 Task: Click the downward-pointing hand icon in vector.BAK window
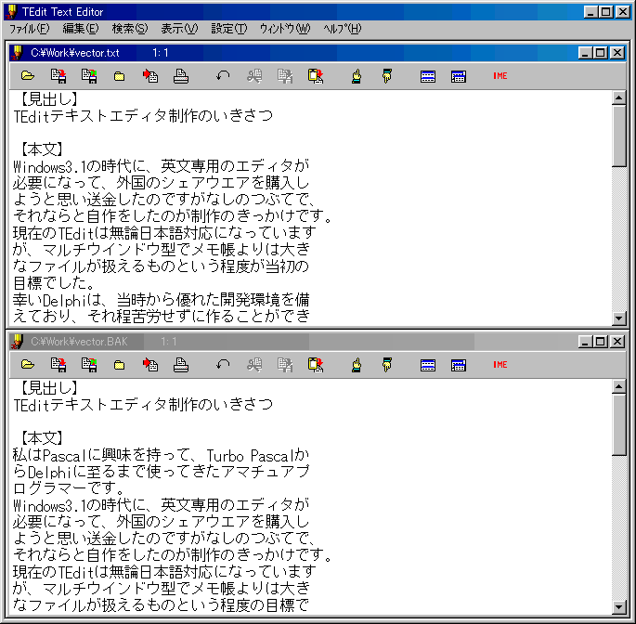(387, 364)
